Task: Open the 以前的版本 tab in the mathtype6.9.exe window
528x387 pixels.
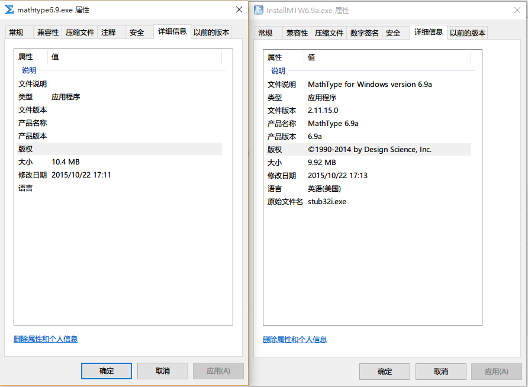Action: [211, 33]
